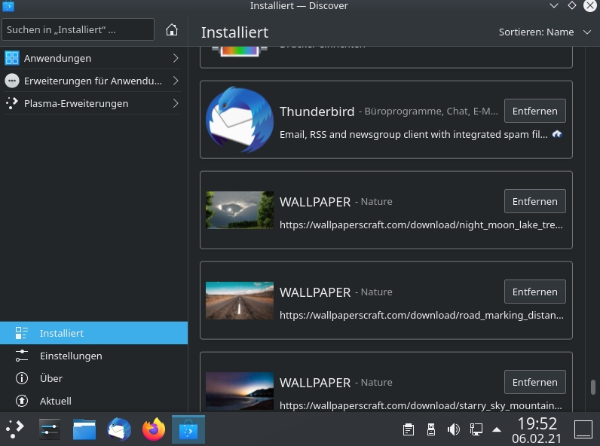Click the clipboard icon in system tray

point(409,429)
